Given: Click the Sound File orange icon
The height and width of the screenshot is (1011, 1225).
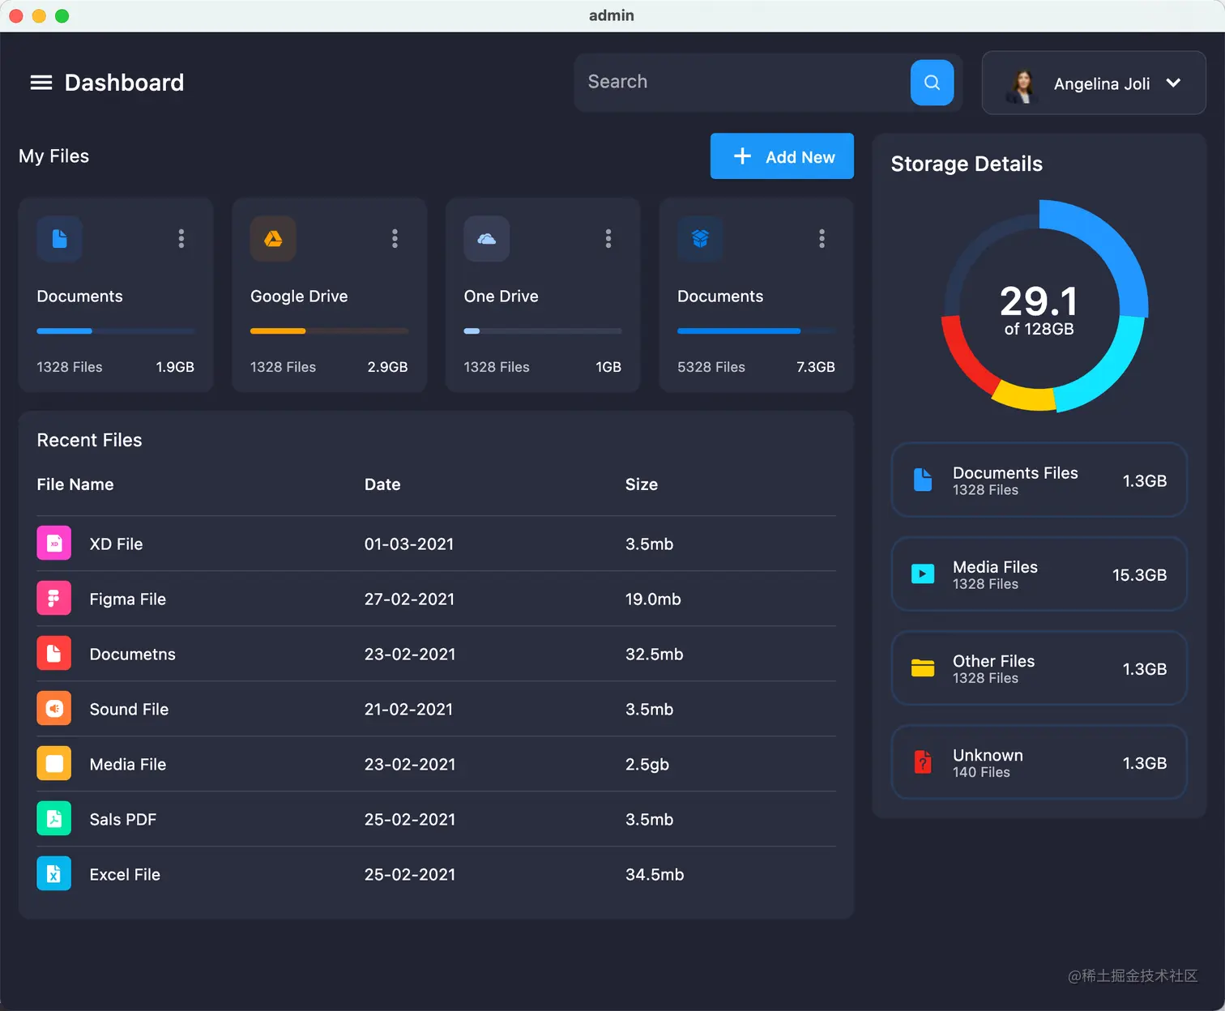Looking at the screenshot, I should pyautogui.click(x=53, y=709).
